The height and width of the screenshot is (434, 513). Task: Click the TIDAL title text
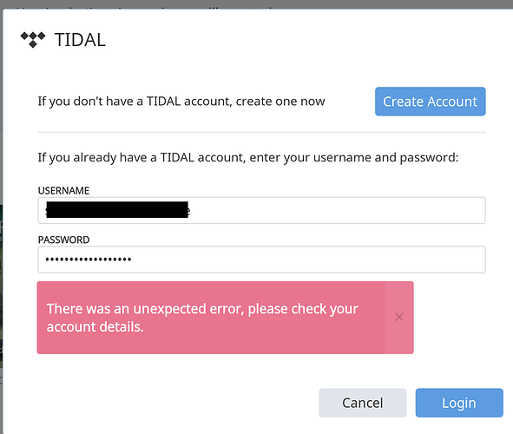[80, 40]
